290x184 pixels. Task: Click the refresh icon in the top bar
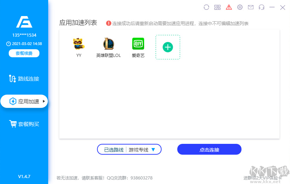click(206, 7)
